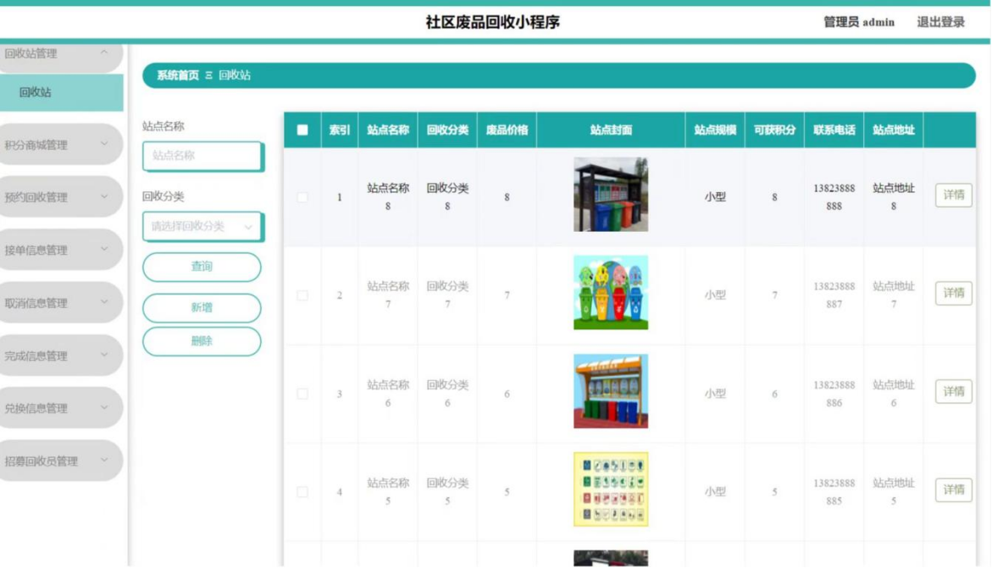992x568 pixels.
Task: Click the 站点名称 search input field
Action: click(202, 156)
